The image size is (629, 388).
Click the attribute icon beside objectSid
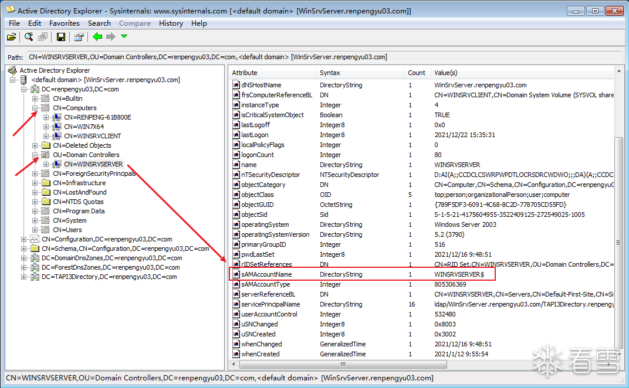(236, 215)
